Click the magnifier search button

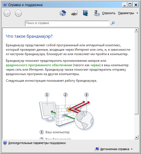tap(113, 23)
